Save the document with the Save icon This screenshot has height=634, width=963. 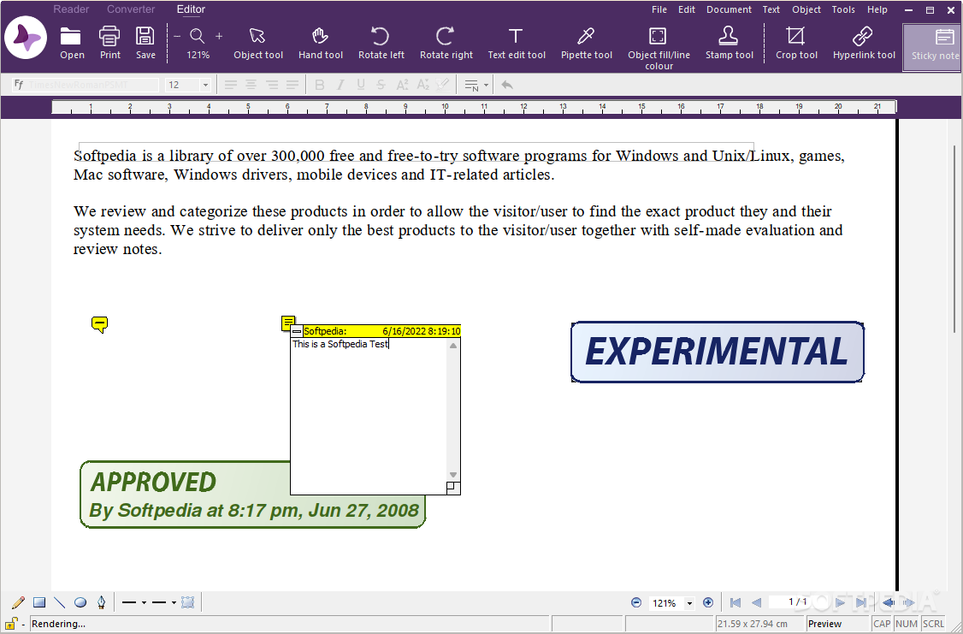pos(145,43)
